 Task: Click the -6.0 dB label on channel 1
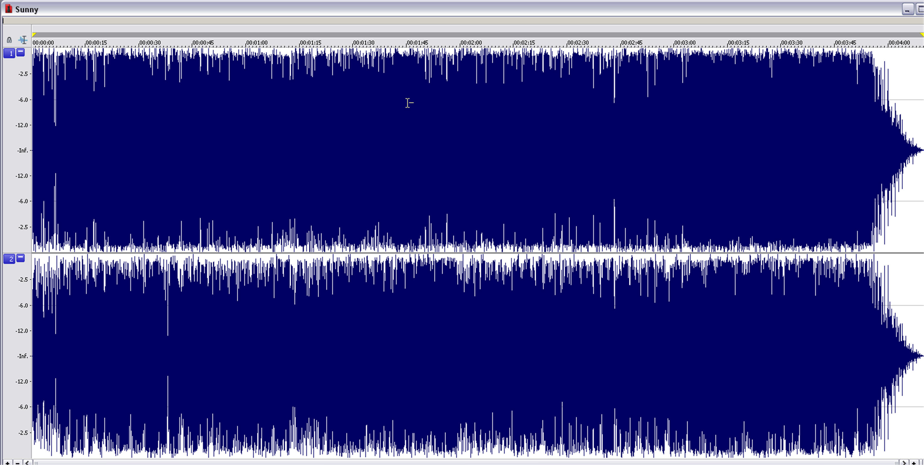click(x=23, y=100)
